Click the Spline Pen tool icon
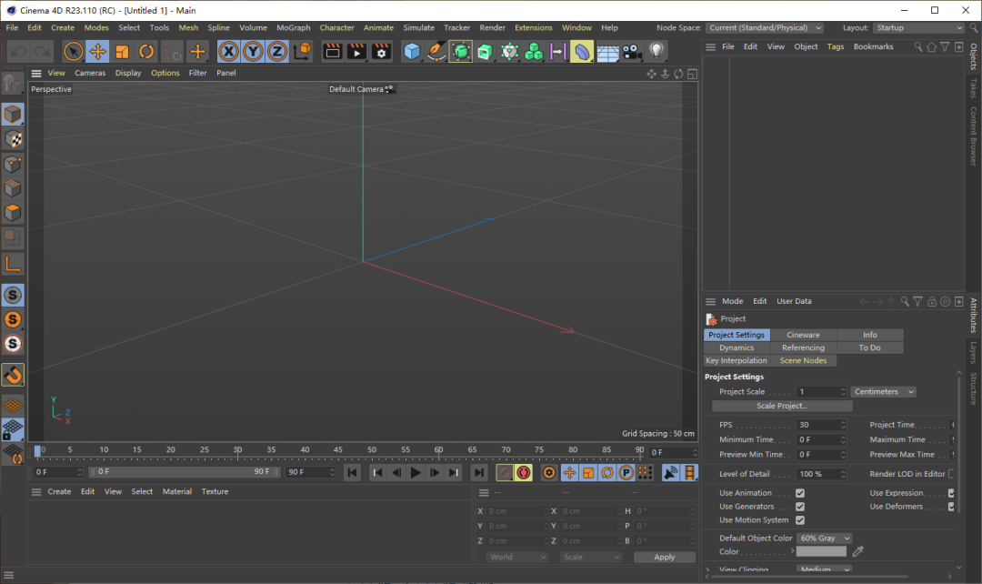Image resolution: width=982 pixels, height=584 pixels. point(436,52)
